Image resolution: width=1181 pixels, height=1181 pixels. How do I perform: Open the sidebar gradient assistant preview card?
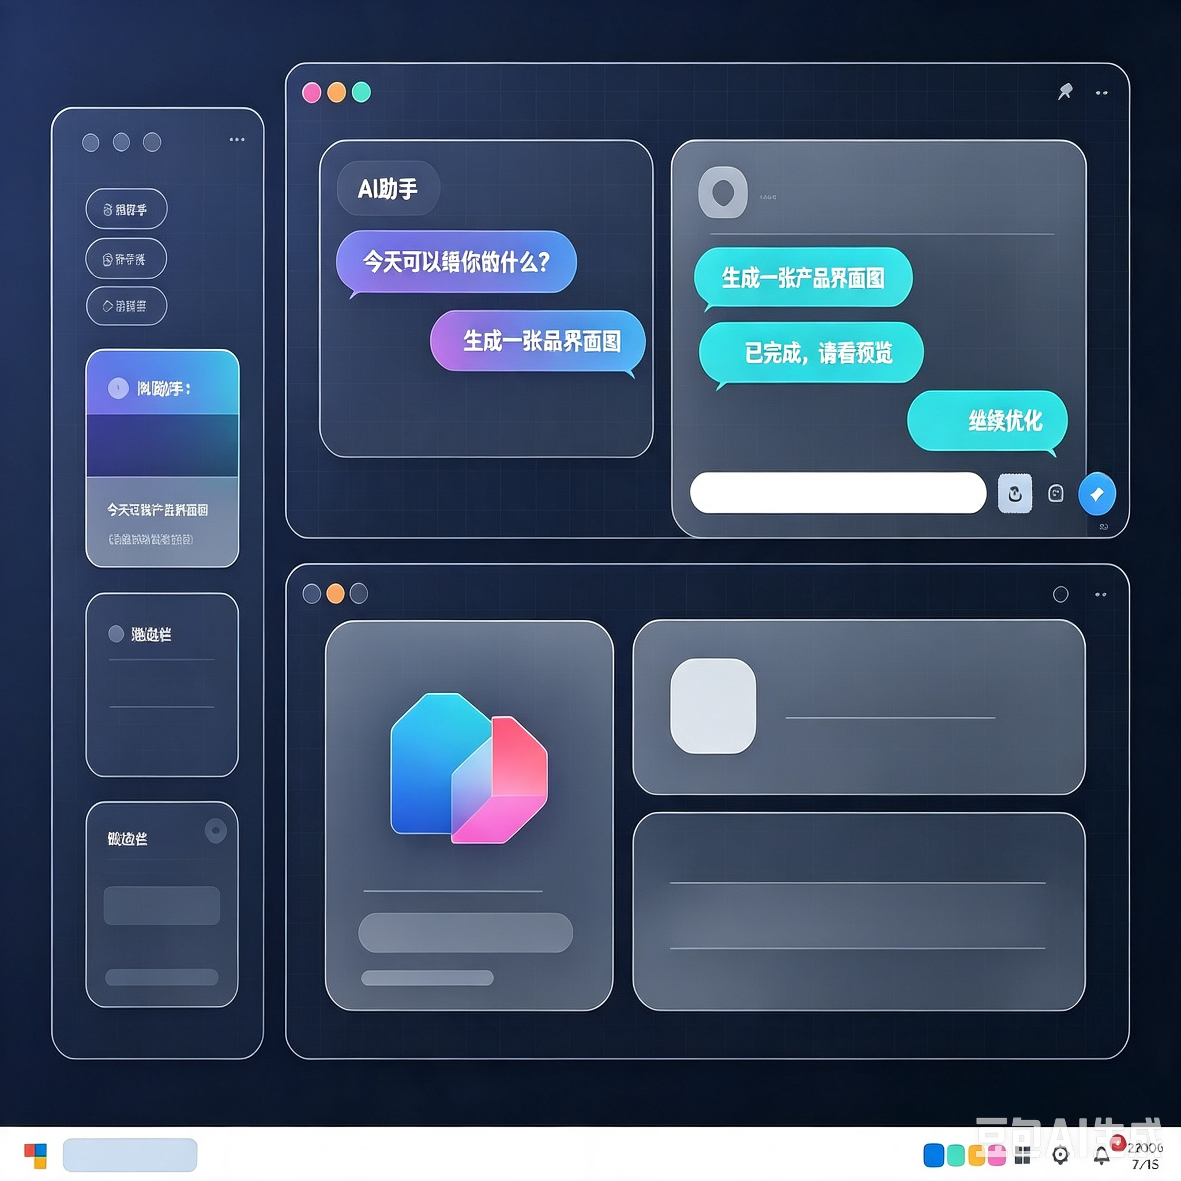162,458
